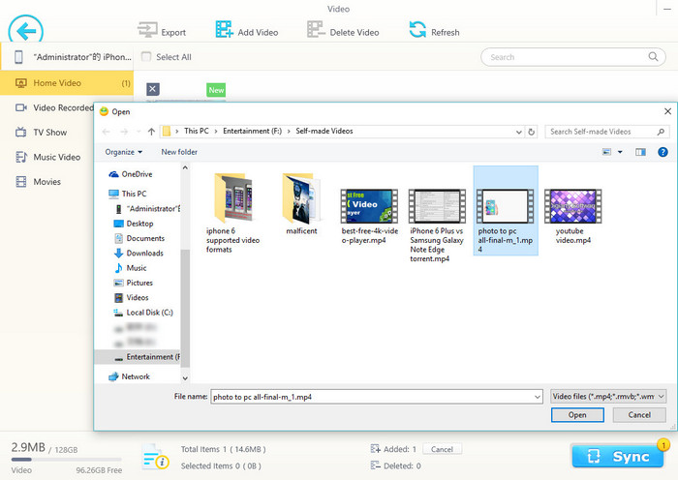Expand the File name dropdown arrow
The image size is (678, 480).
pyautogui.click(x=538, y=397)
